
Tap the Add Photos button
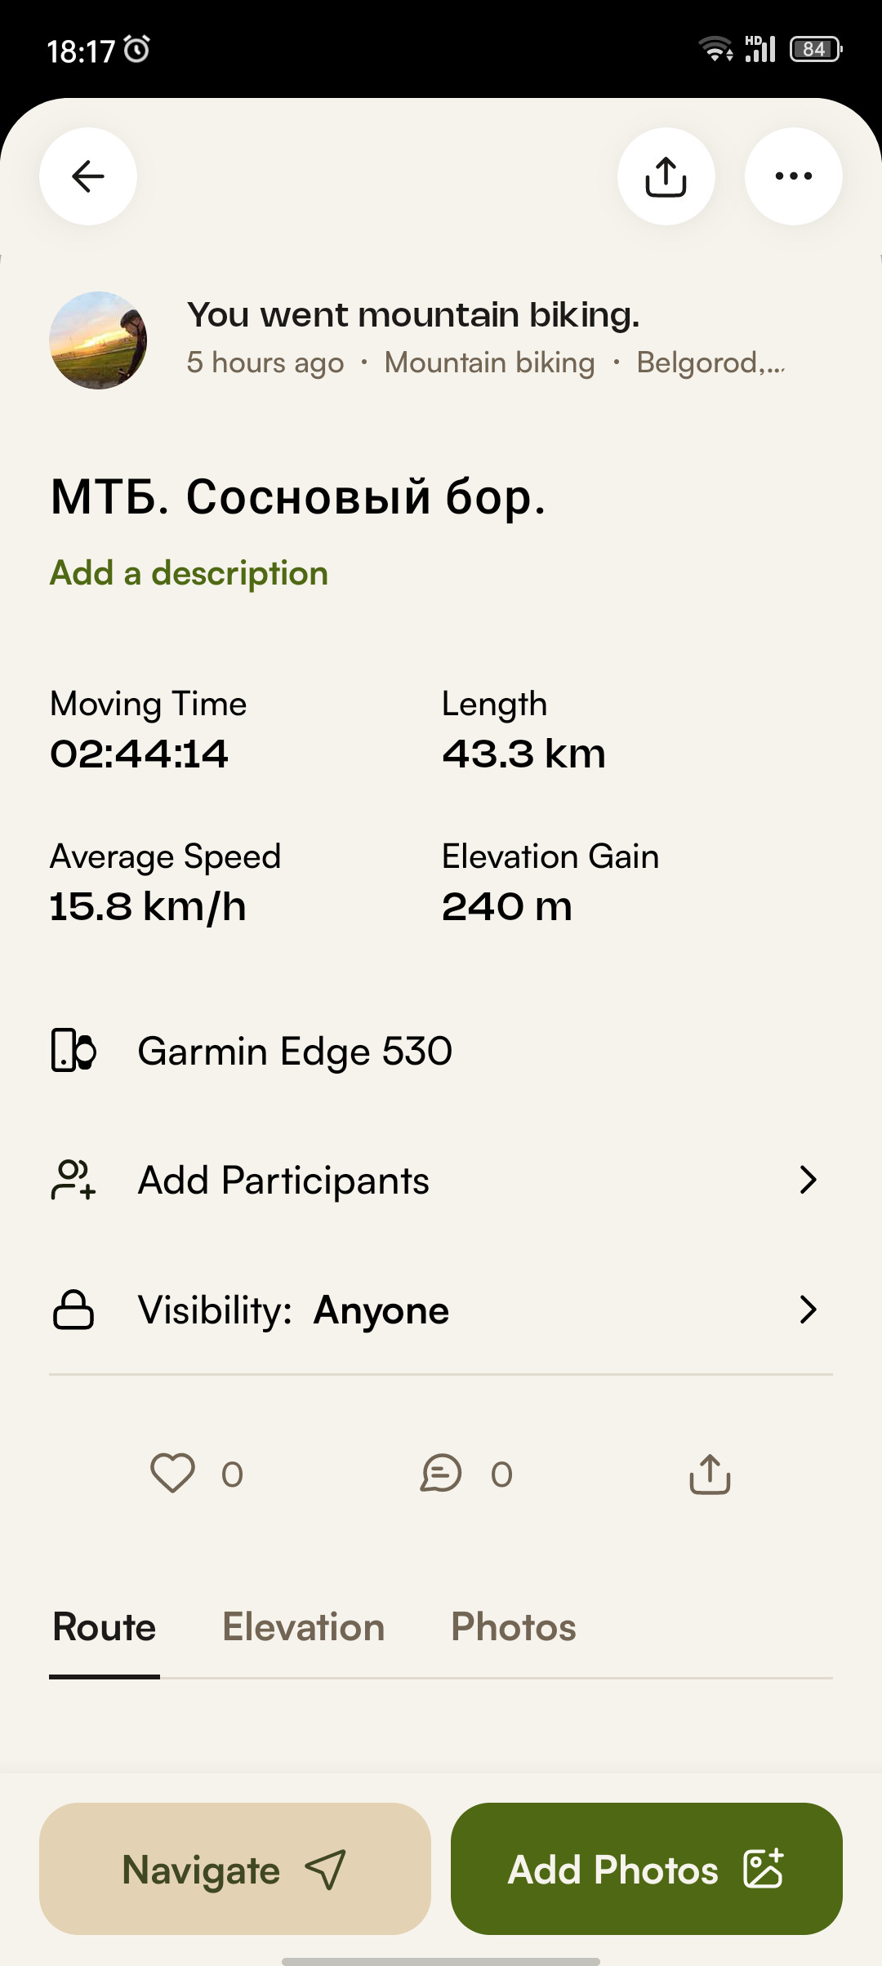(x=647, y=1869)
